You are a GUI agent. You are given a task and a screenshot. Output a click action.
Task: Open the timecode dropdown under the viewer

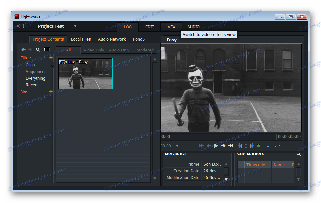tap(177, 146)
